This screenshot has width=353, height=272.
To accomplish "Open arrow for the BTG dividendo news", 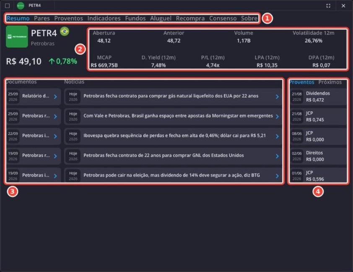I will [x=277, y=176].
